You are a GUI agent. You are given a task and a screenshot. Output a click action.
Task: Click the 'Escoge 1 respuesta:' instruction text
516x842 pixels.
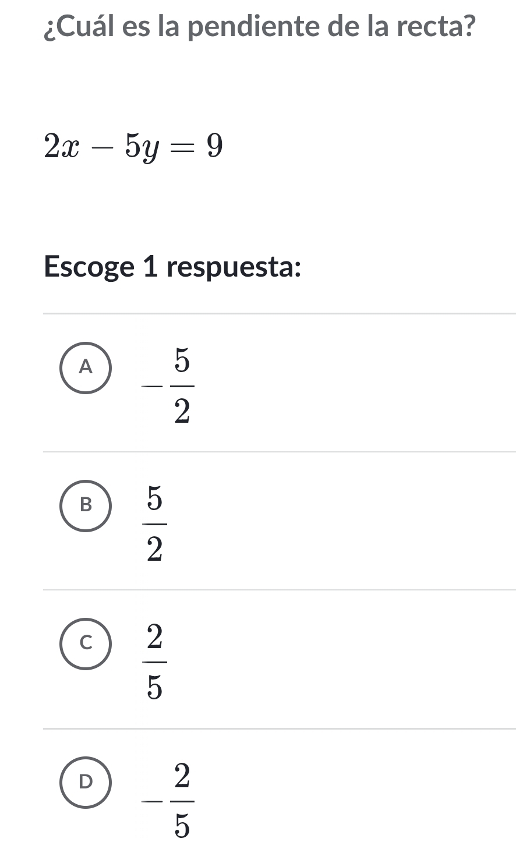pyautogui.click(x=173, y=267)
